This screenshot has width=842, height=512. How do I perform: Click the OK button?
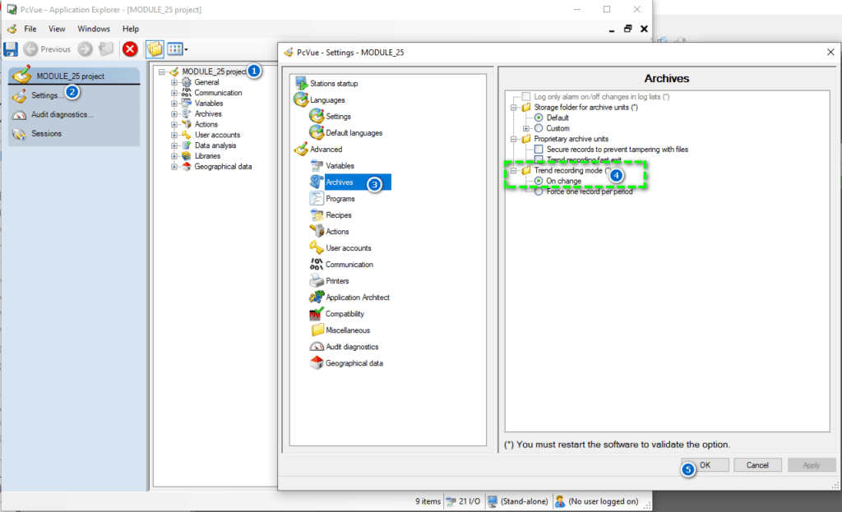tap(705, 465)
